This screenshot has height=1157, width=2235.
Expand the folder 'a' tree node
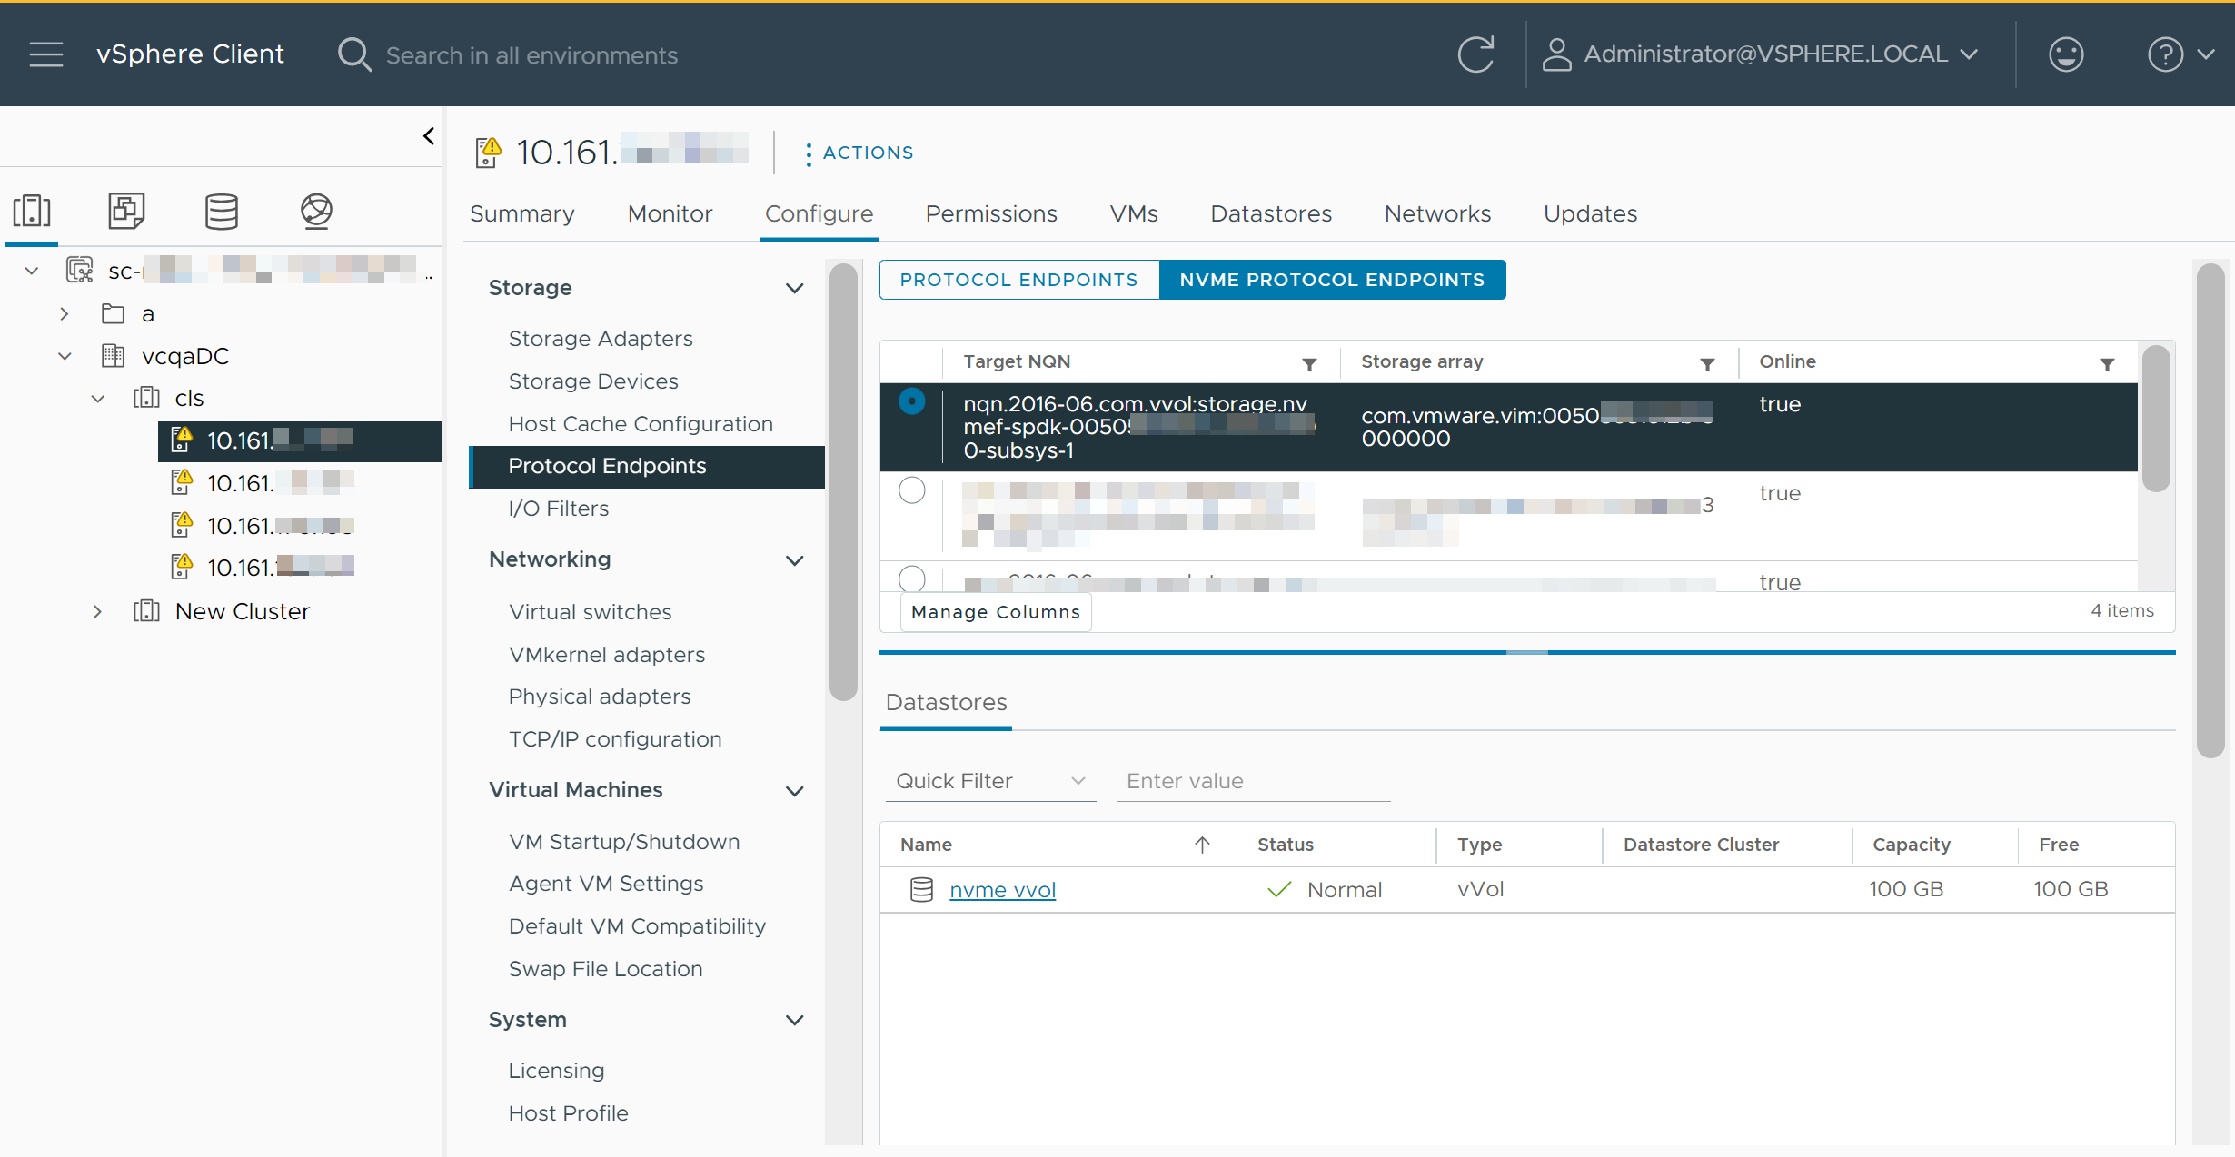point(65,314)
